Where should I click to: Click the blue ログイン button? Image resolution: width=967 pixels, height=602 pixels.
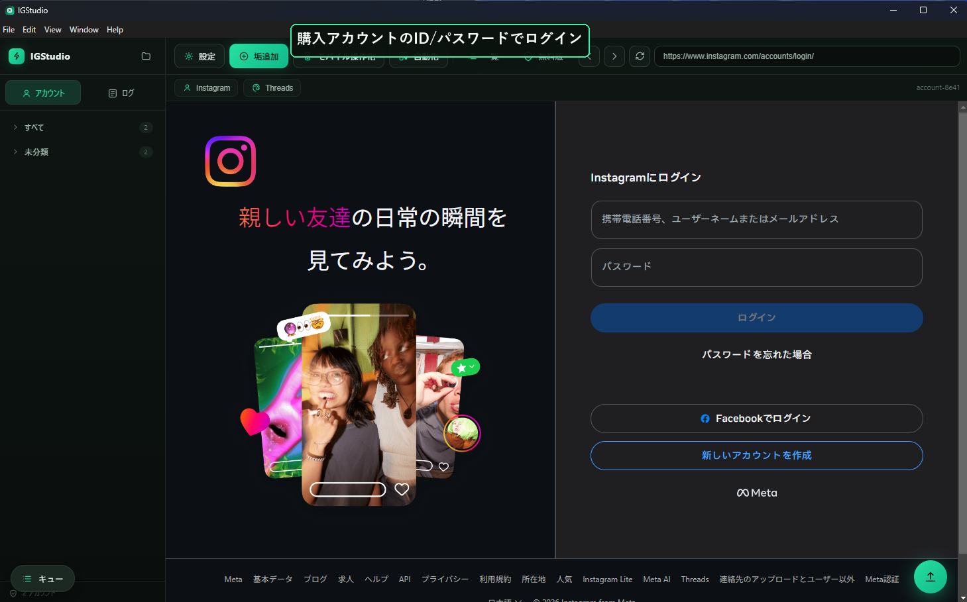click(756, 318)
